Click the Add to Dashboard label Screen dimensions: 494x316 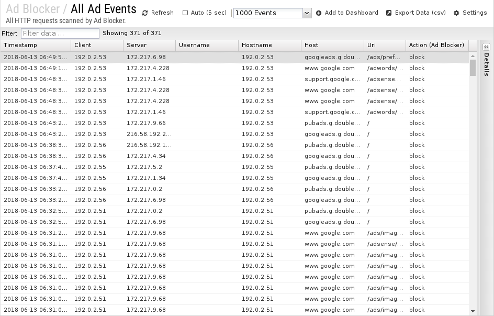[351, 13]
